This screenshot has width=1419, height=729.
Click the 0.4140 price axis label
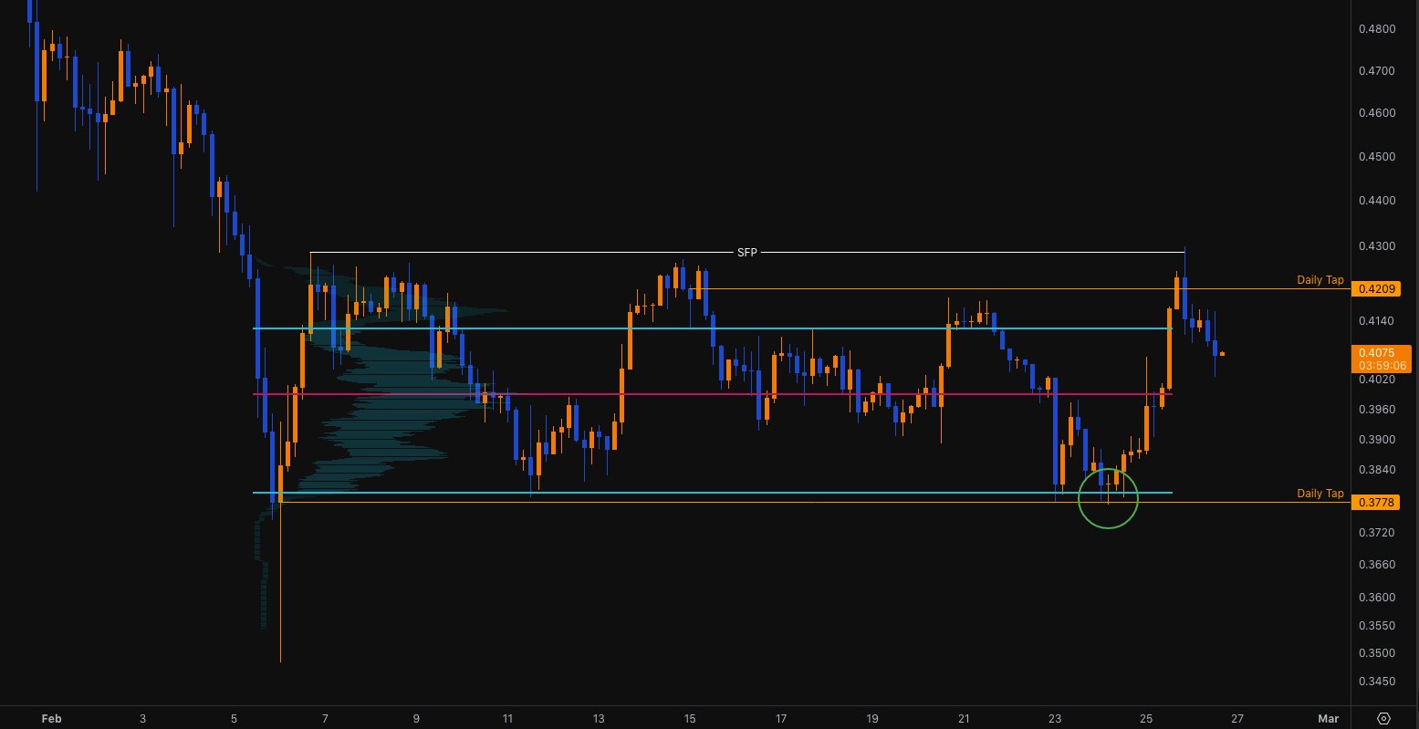pyautogui.click(x=1376, y=321)
